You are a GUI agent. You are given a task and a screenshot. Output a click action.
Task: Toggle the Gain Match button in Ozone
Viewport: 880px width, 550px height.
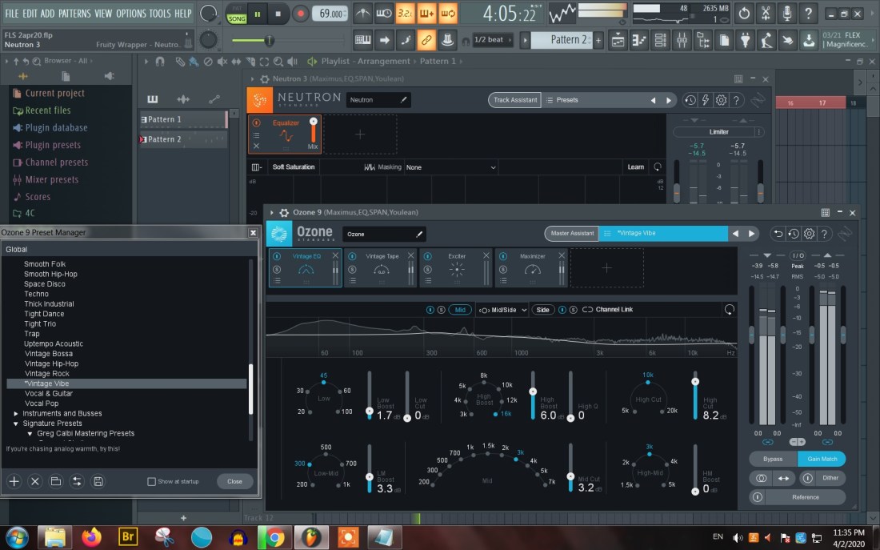(x=821, y=459)
